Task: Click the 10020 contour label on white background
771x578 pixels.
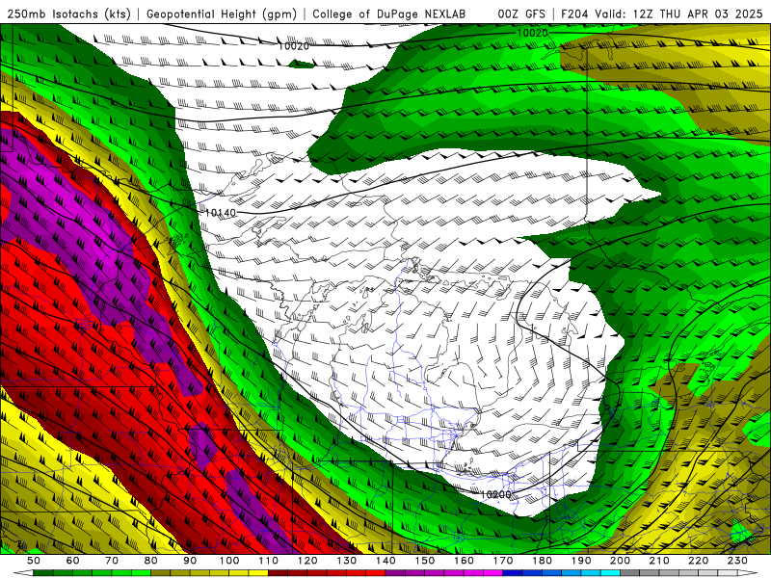Action: [x=294, y=46]
